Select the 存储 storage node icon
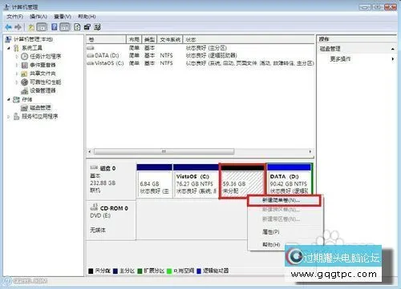401x289 pixels. [16, 99]
